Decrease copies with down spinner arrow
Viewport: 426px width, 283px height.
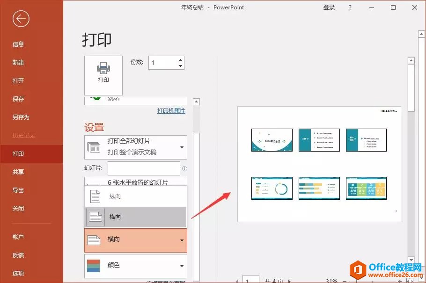181,66
